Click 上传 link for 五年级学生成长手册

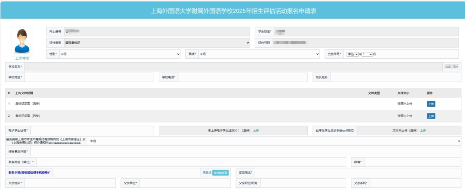[x=422, y=131]
